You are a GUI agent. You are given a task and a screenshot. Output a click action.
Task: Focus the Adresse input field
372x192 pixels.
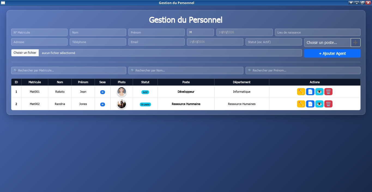coord(39,42)
